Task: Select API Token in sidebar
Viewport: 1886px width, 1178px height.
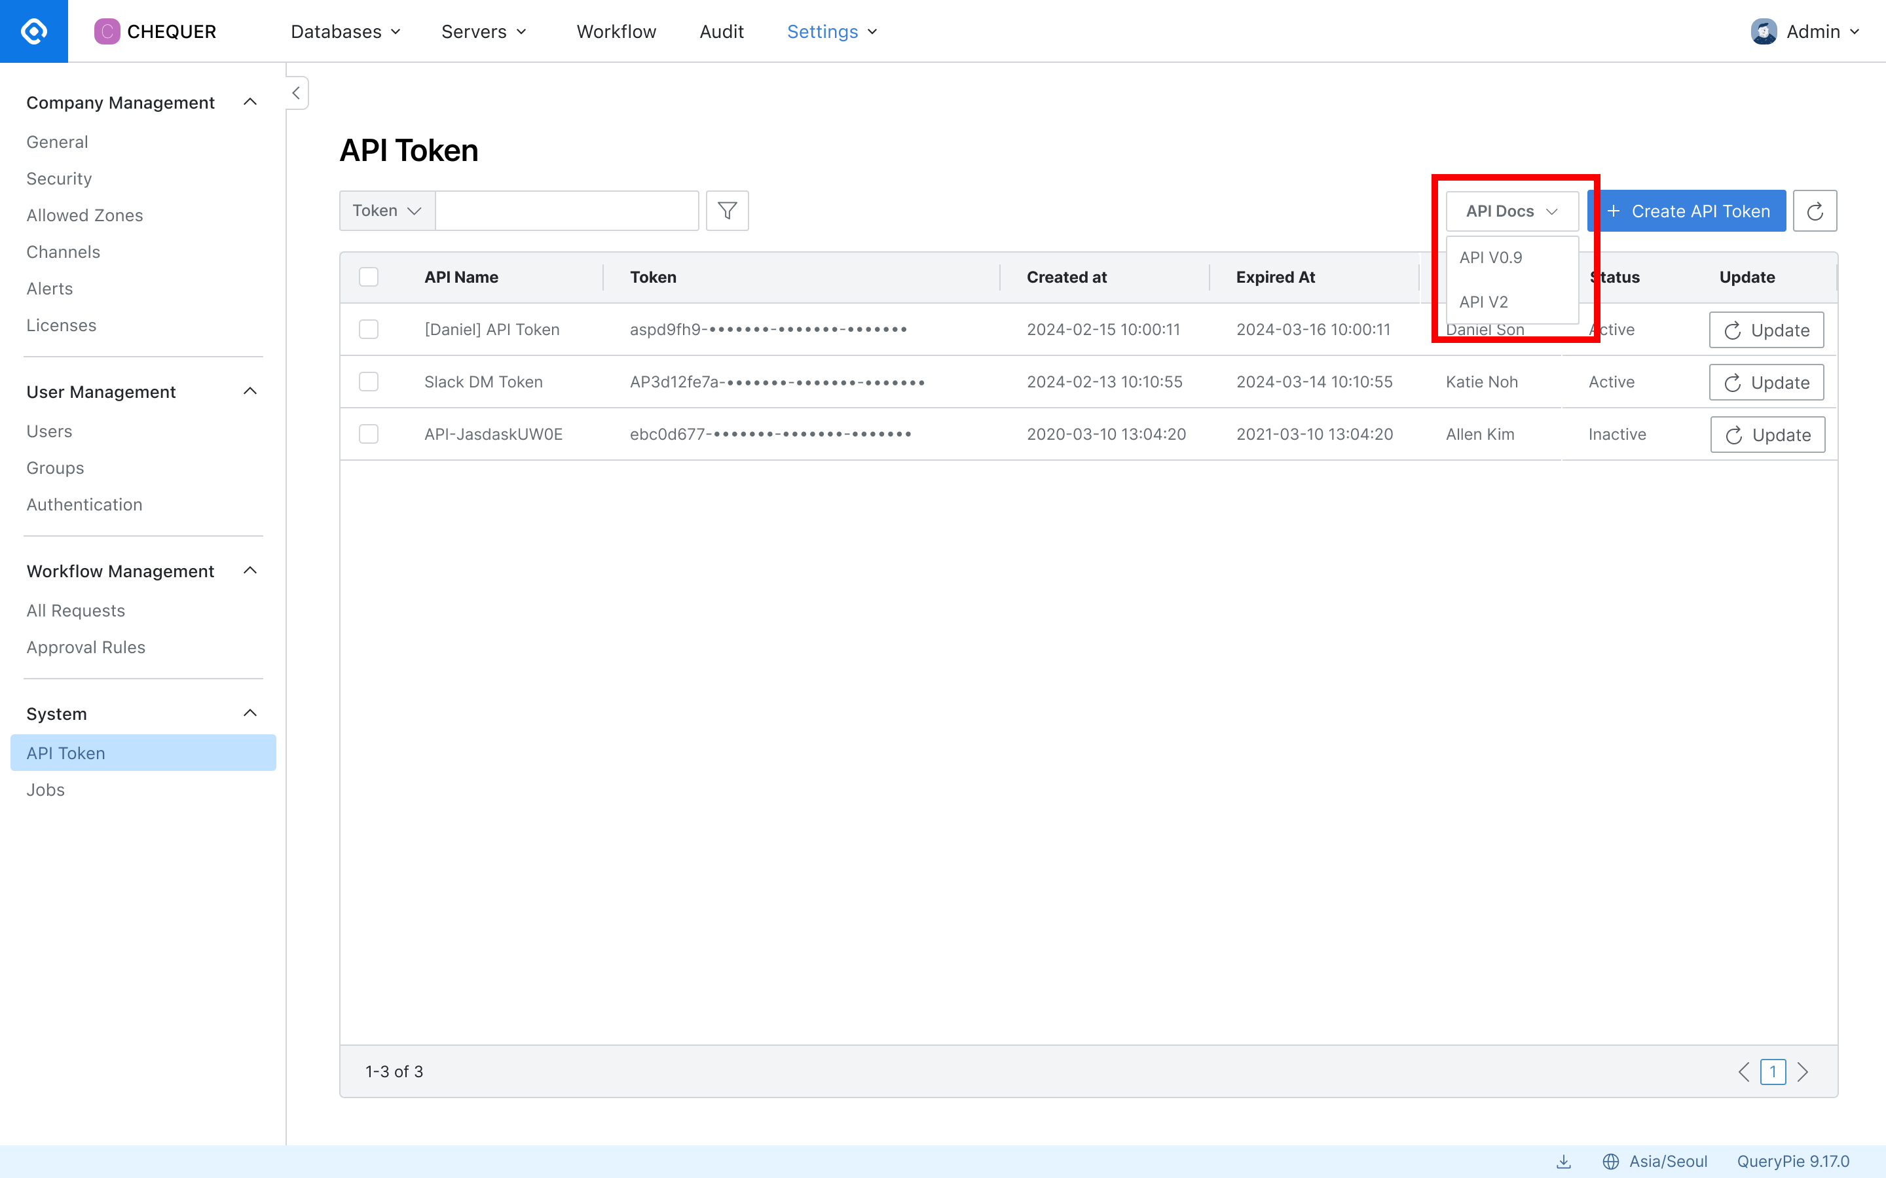Action: click(x=143, y=753)
